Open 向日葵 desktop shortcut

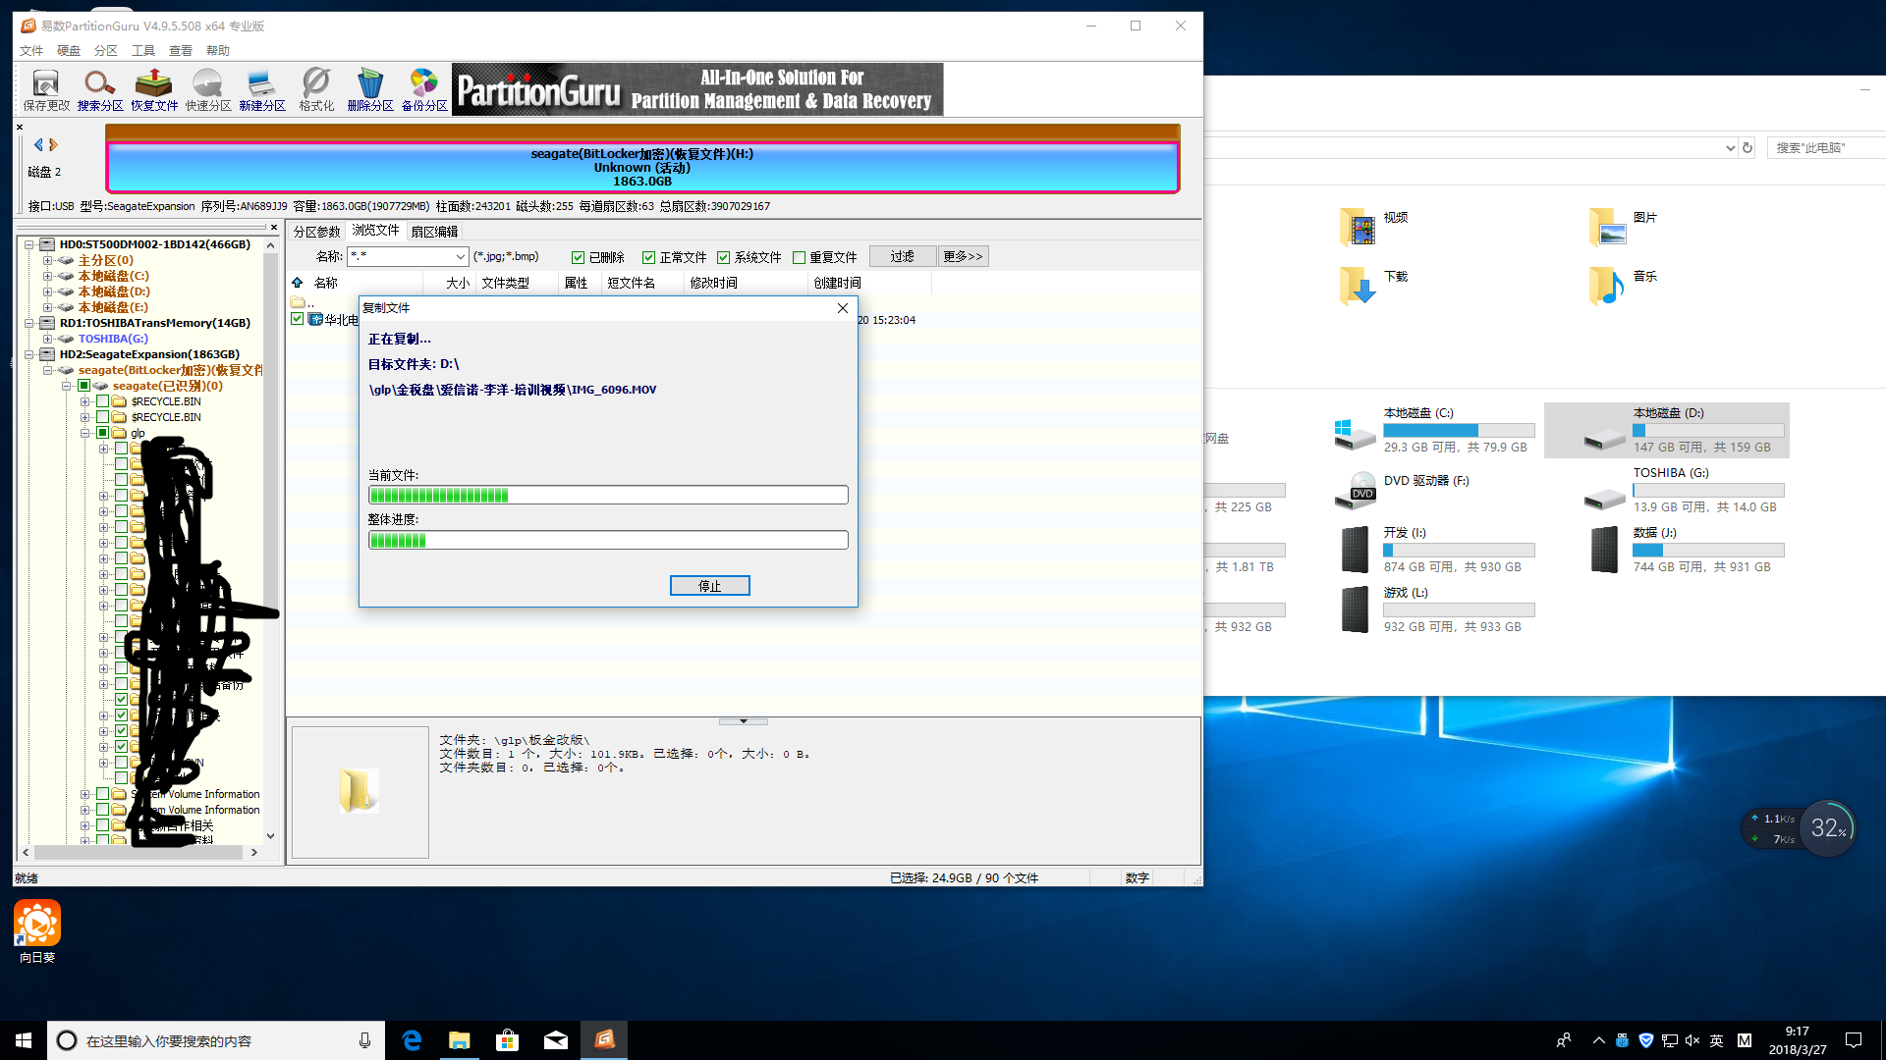point(37,932)
